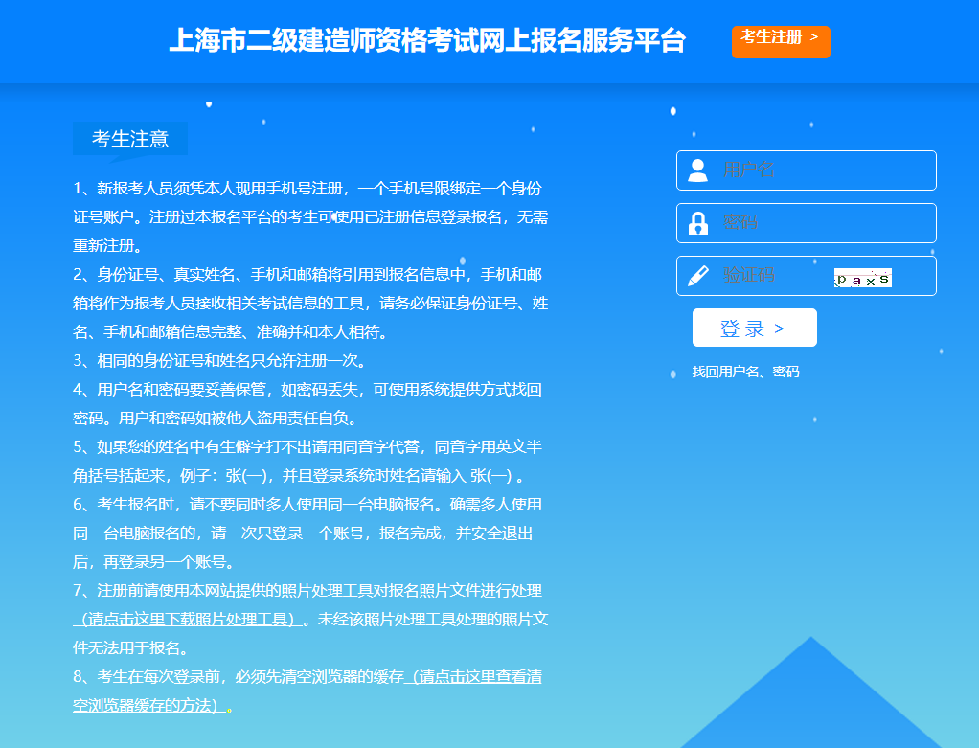Click into the 验证码 verification code field
979x748 pixels.
(771, 276)
